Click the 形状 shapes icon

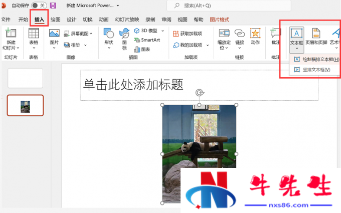(109, 33)
